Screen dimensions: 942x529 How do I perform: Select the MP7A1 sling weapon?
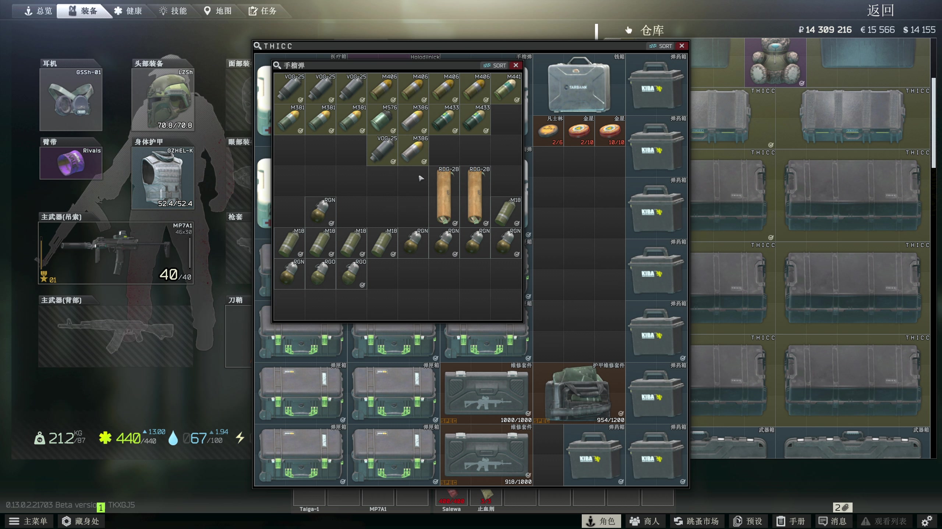click(x=116, y=253)
